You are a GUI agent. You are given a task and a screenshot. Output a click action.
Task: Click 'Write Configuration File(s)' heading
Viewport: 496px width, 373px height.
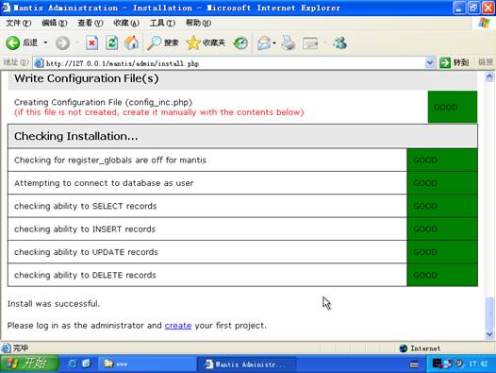point(87,78)
